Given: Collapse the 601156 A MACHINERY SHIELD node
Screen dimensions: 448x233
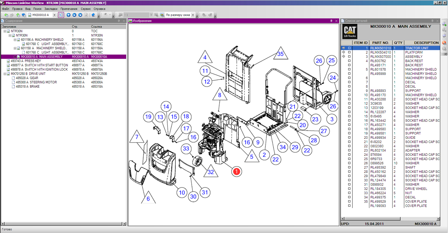Looking at the screenshot, I should [x=15, y=40].
